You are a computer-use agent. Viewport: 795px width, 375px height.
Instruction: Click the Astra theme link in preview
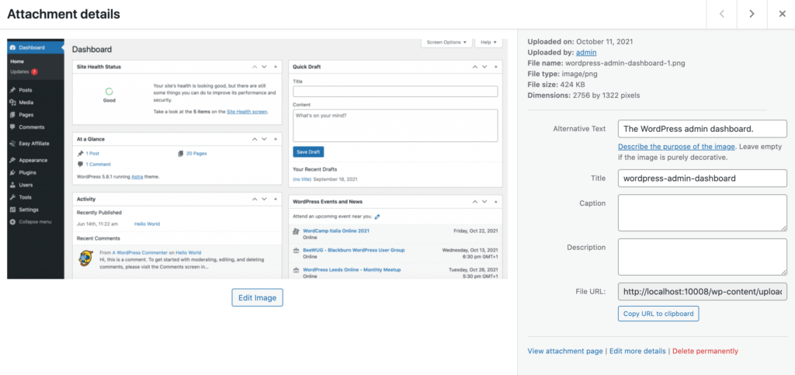138,177
